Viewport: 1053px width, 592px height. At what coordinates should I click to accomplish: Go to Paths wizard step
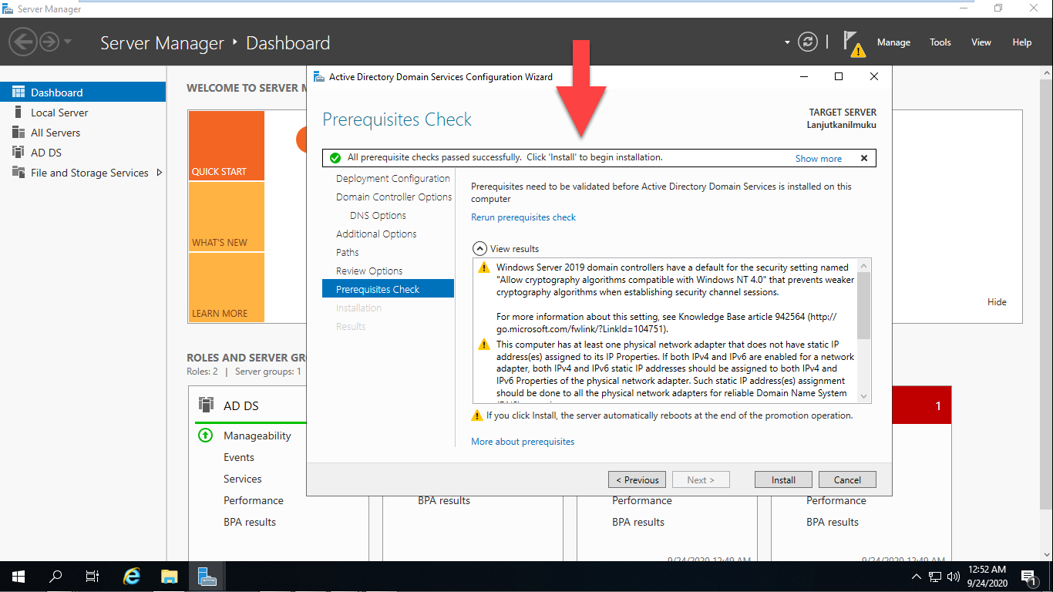click(x=348, y=252)
